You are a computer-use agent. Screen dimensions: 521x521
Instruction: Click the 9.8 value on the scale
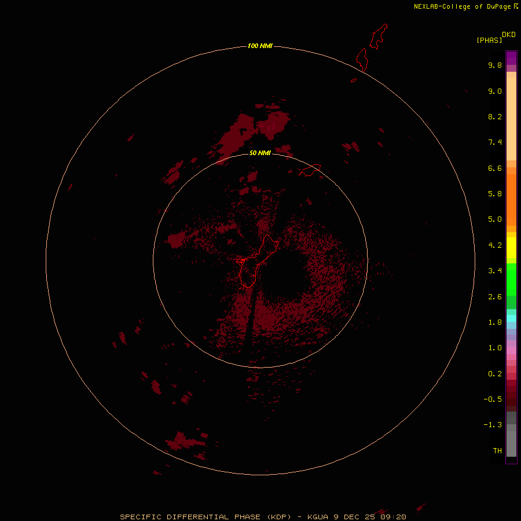click(494, 65)
